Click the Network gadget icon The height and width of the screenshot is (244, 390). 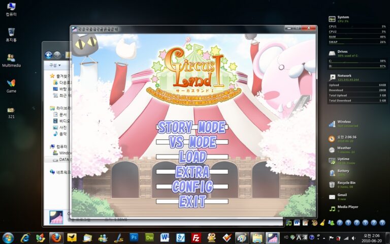332,77
